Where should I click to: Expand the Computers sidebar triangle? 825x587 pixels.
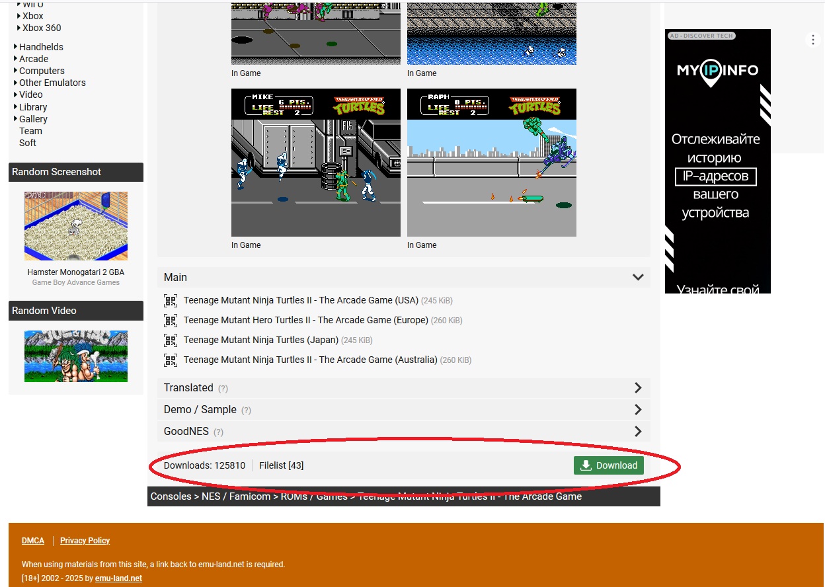(x=16, y=71)
